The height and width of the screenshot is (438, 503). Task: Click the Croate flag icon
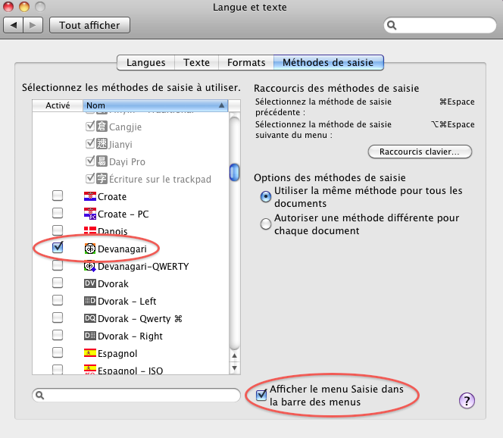click(x=89, y=196)
